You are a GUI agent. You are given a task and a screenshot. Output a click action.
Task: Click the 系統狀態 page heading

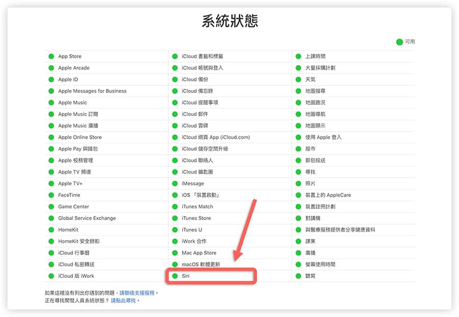[x=230, y=21]
